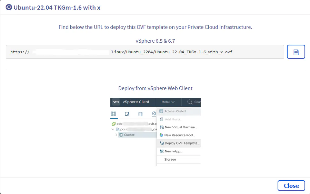
Task: Click the vm logo in vSphere Client header
Action: pos(116,102)
